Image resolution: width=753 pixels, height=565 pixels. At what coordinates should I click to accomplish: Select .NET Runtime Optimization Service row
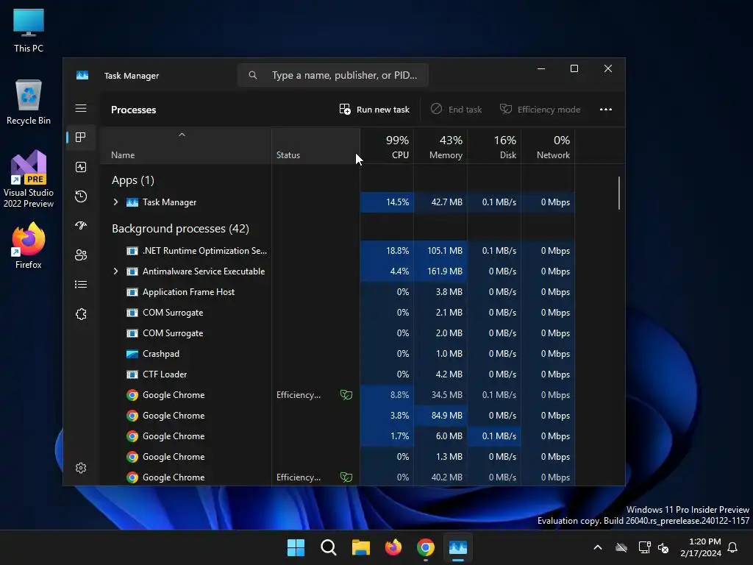click(338, 251)
